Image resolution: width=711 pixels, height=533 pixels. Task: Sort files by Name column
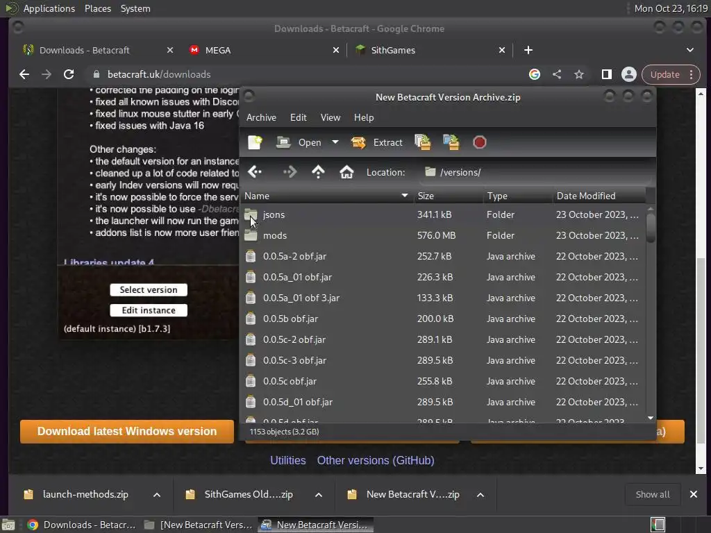(x=326, y=196)
